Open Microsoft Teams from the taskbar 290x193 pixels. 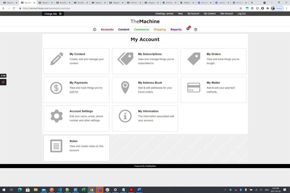pos(100,190)
